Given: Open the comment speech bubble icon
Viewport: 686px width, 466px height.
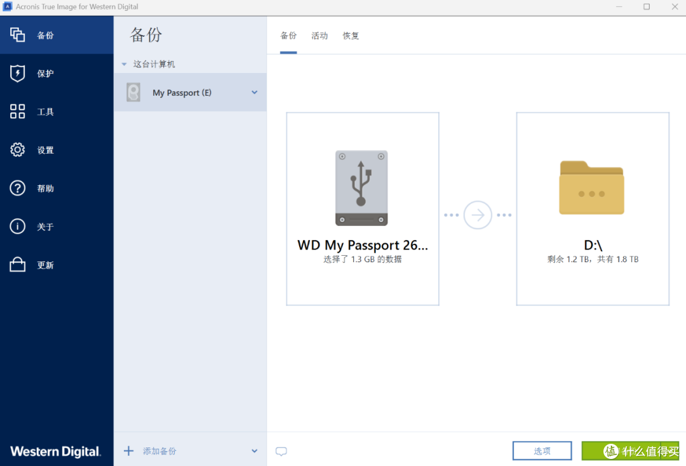Looking at the screenshot, I should point(281,451).
